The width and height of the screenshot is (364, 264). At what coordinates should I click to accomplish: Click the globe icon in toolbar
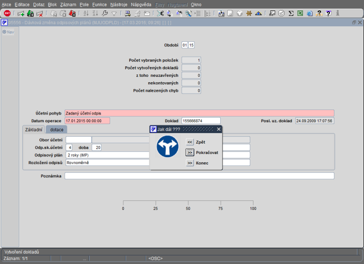pos(240,14)
